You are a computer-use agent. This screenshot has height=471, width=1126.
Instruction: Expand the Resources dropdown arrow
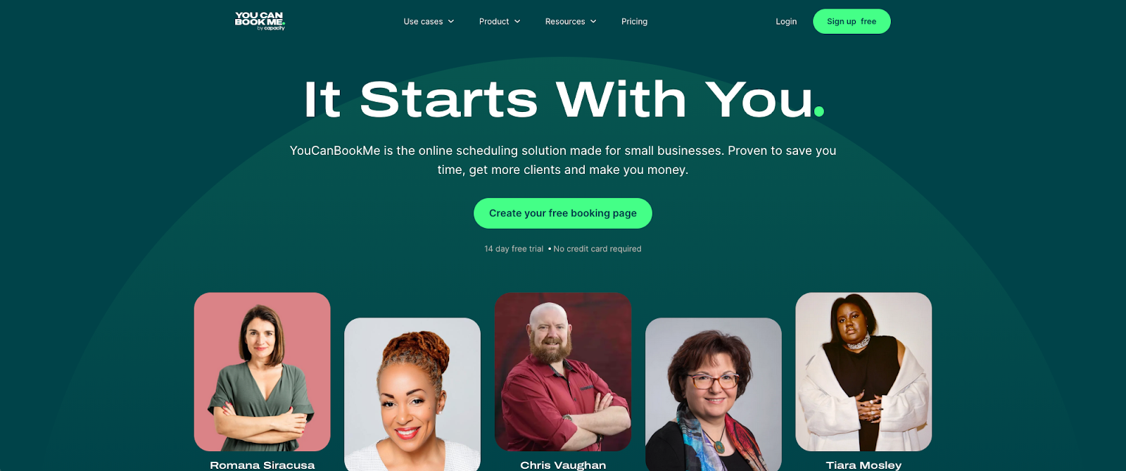tap(593, 22)
